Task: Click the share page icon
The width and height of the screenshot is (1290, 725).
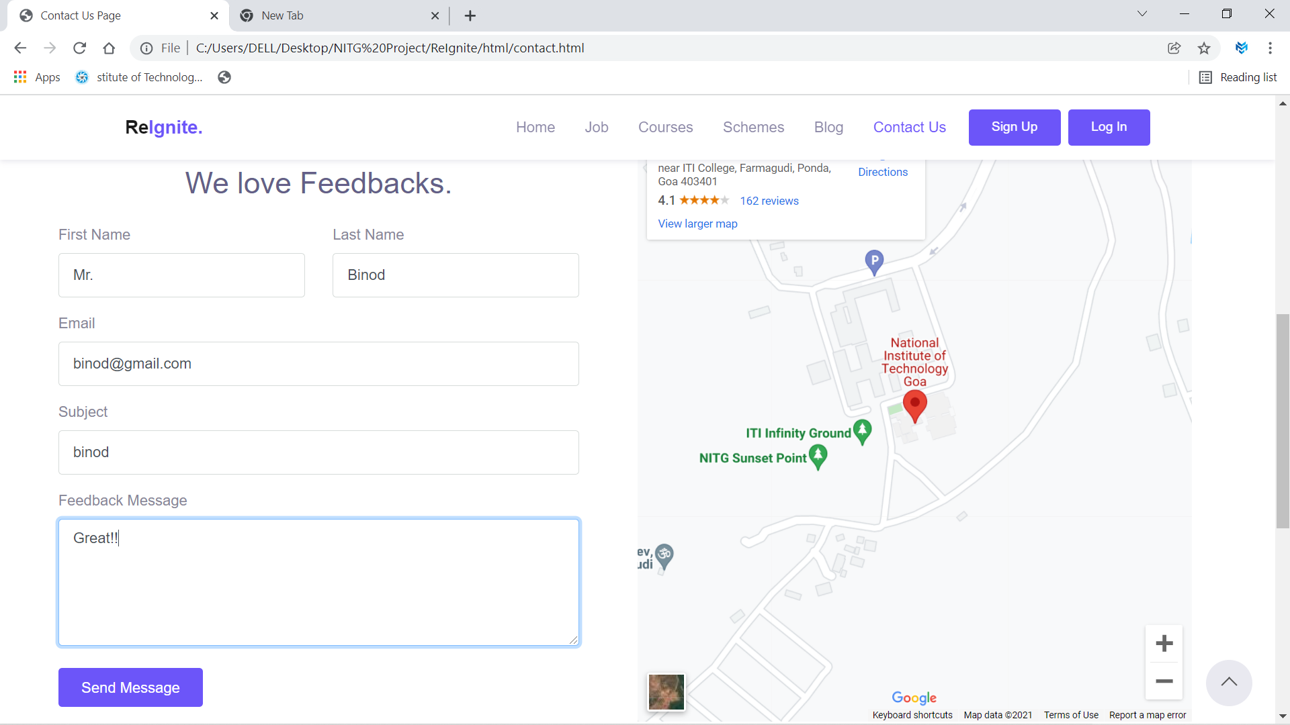Action: [x=1174, y=48]
